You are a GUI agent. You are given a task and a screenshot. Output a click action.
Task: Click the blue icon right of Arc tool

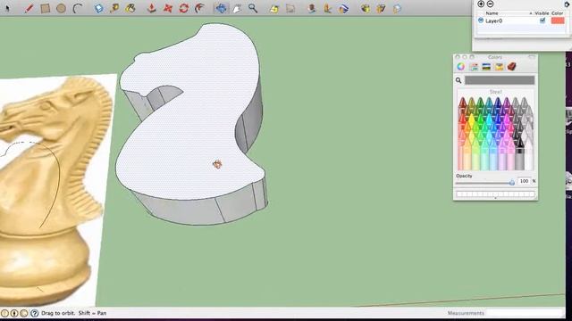pos(98,8)
